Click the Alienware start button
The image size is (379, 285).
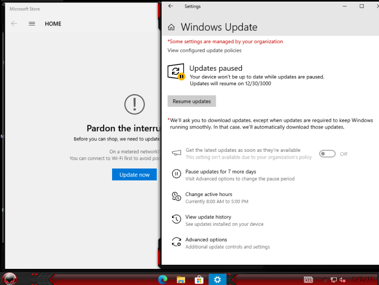pyautogui.click(x=10, y=279)
